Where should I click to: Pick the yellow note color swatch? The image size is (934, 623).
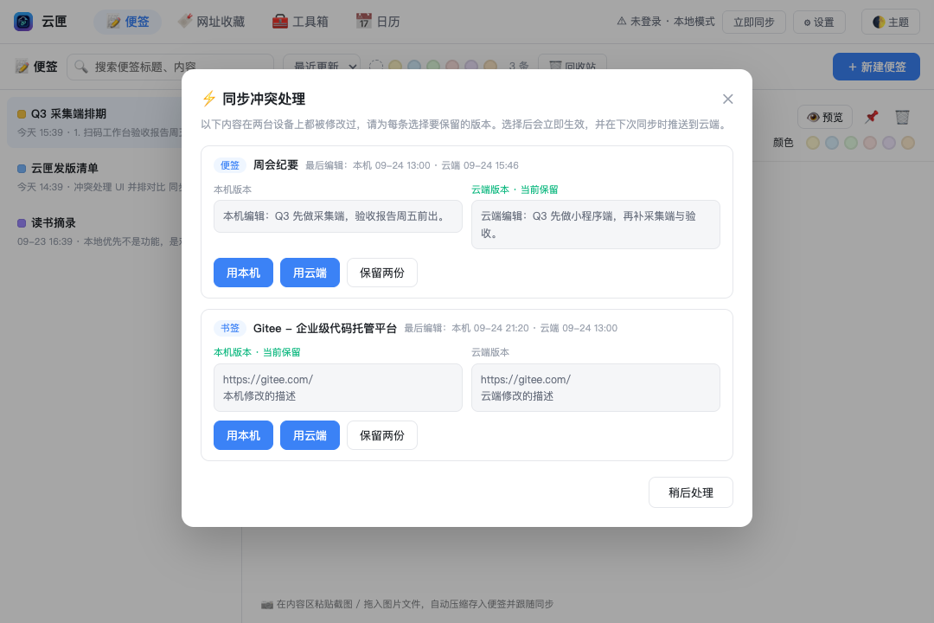812,143
